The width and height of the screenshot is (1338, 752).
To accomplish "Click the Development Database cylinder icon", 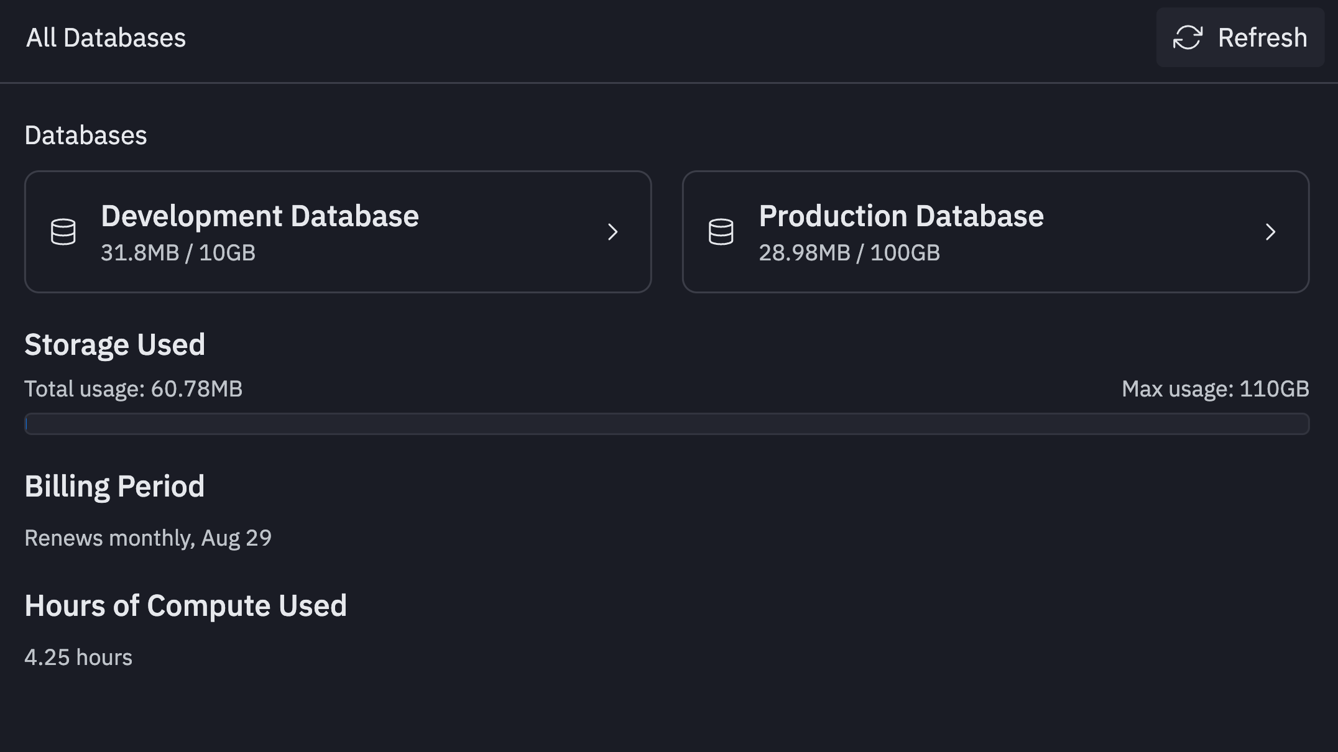I will pos(63,232).
